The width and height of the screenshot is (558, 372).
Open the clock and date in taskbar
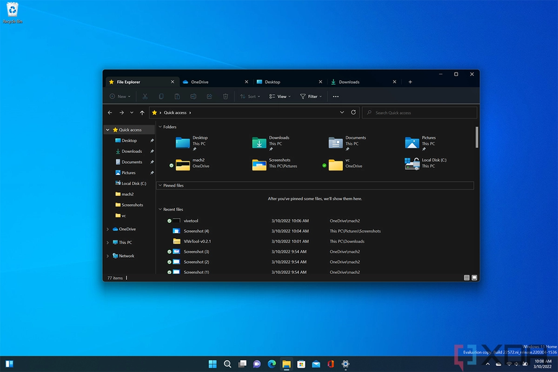tap(542, 364)
